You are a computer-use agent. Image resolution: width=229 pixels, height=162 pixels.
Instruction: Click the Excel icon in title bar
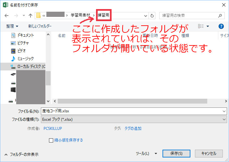coord(6,5)
